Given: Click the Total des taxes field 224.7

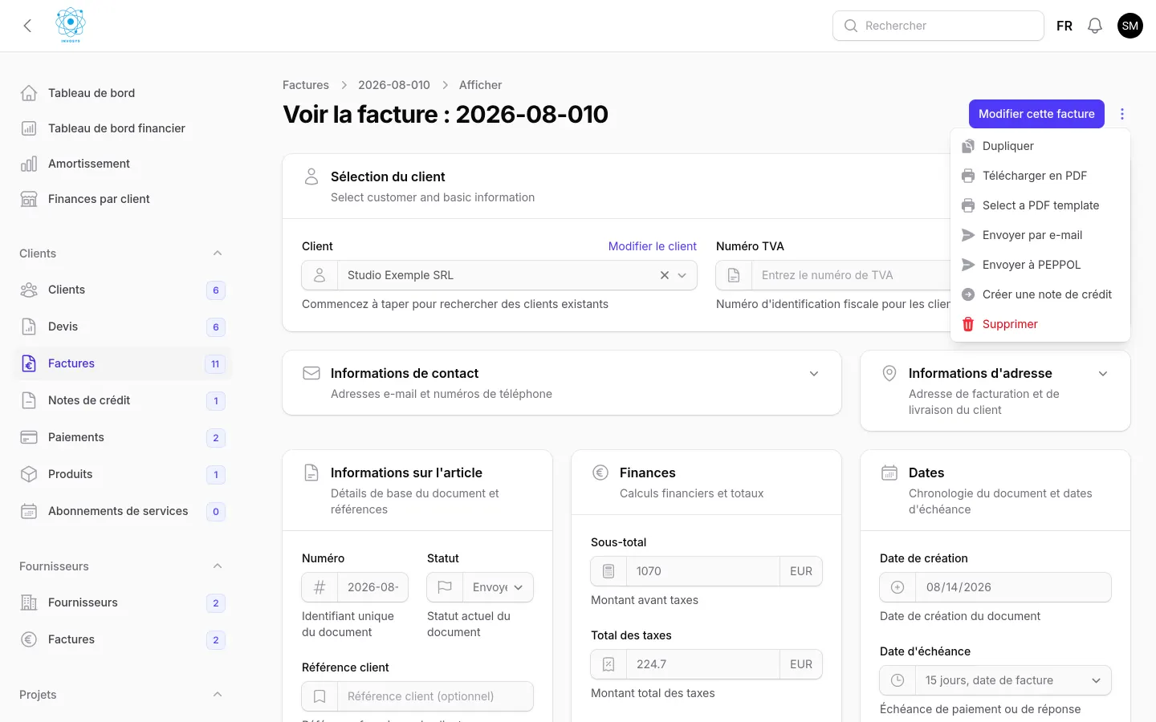Looking at the screenshot, I should (x=703, y=664).
